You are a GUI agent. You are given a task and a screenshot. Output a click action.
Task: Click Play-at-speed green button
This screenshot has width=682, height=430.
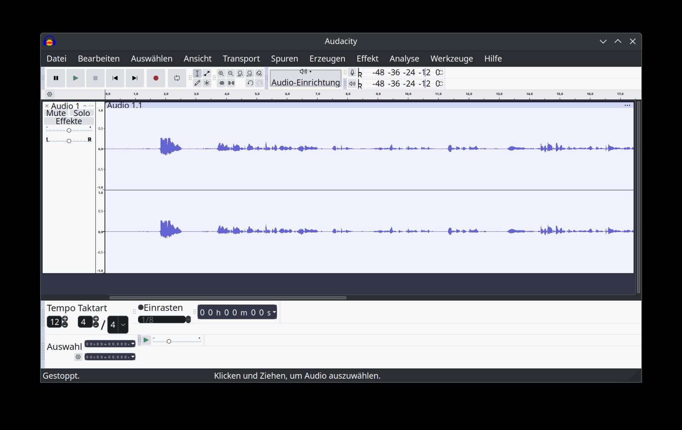(146, 340)
